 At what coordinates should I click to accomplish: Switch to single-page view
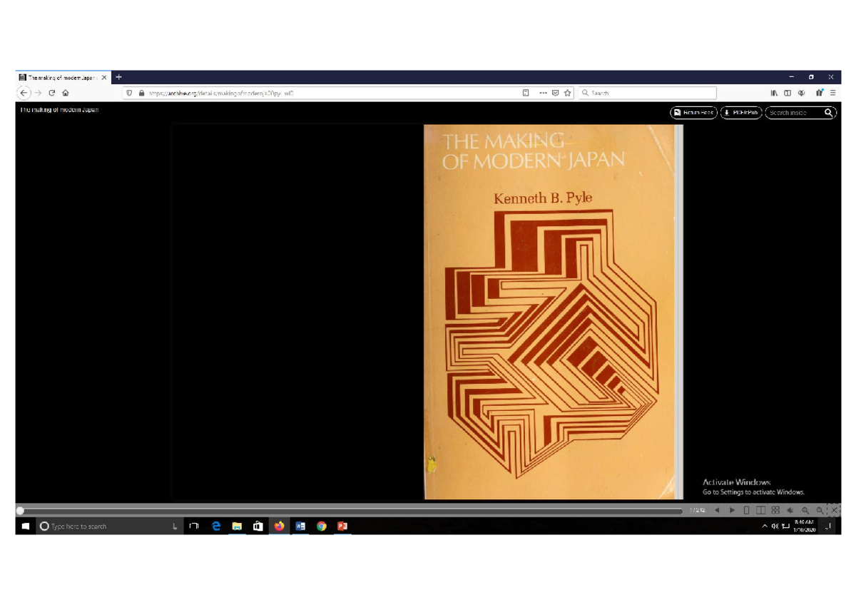(x=747, y=510)
